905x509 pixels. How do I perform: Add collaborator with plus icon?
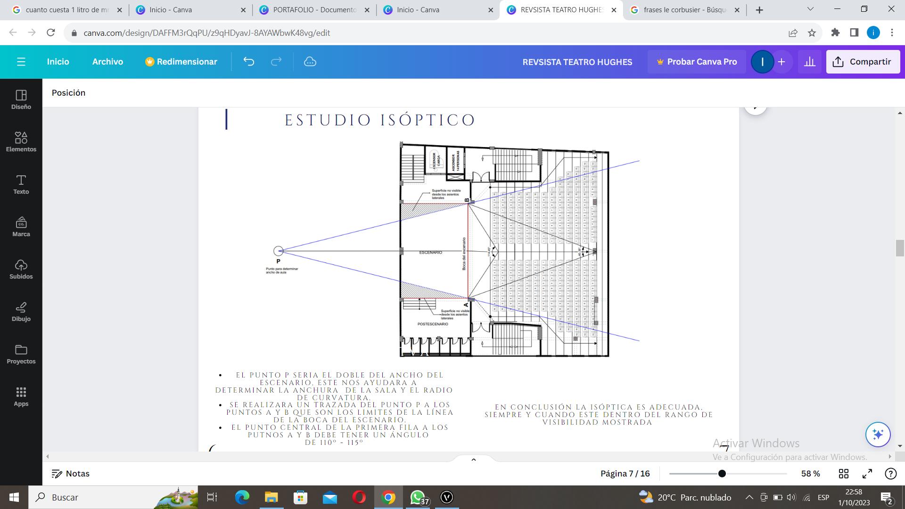pyautogui.click(x=782, y=62)
